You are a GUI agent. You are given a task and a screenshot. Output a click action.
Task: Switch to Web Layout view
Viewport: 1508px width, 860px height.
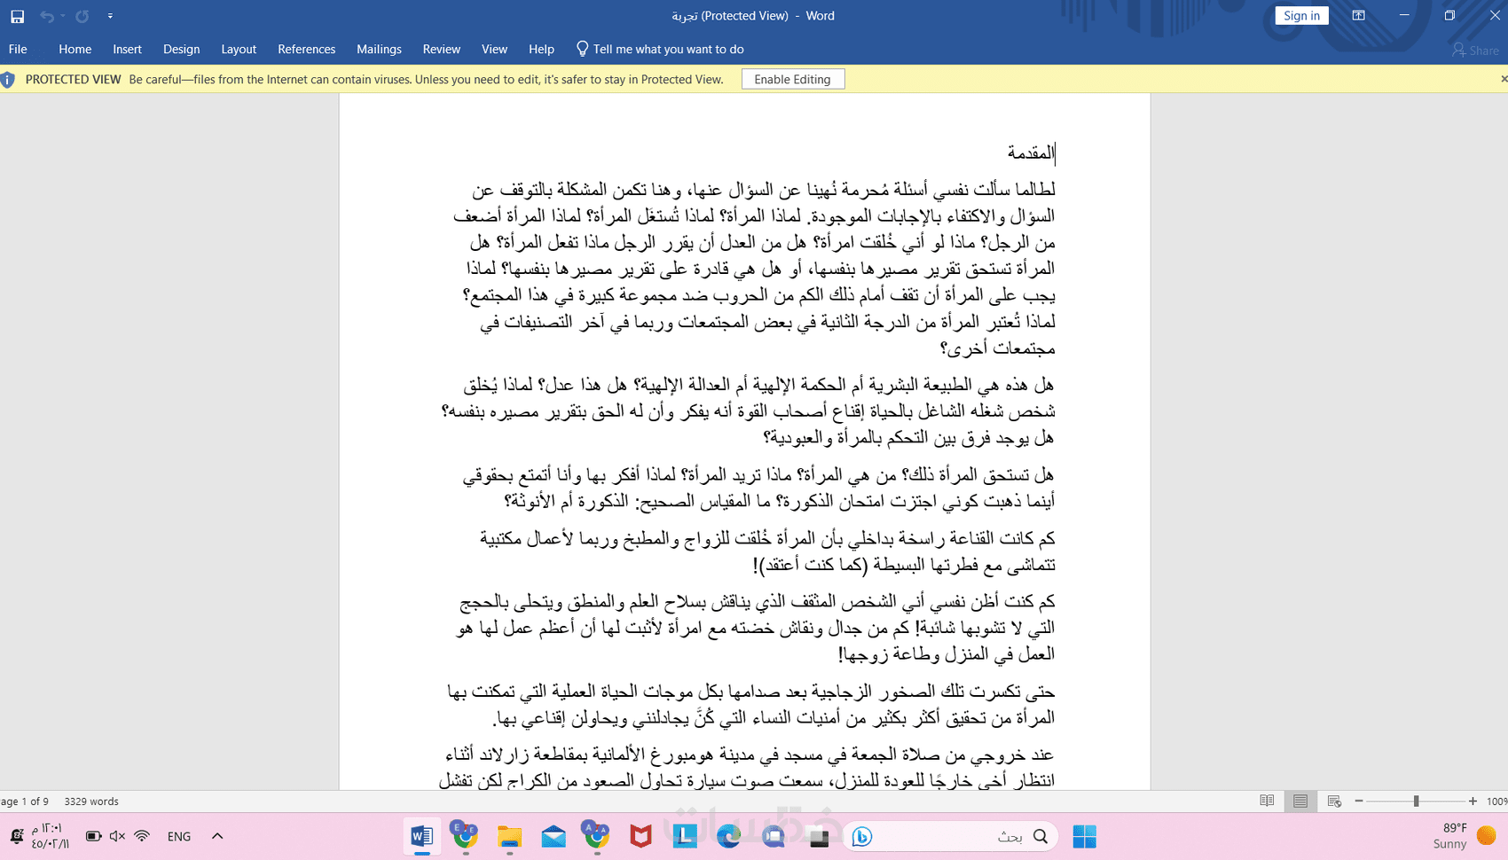1334,801
